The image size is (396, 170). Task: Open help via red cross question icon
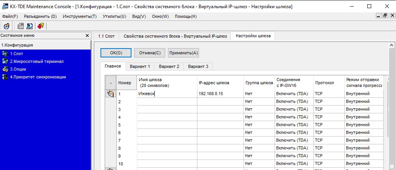click(40, 26)
